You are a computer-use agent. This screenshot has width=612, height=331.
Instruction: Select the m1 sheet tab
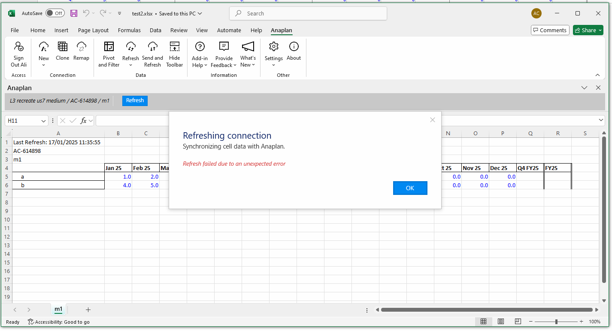58,310
